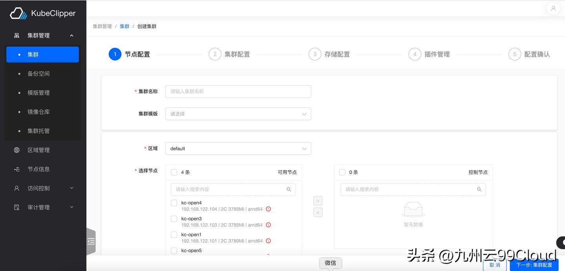Select 备份空间 in the sidebar menu
This screenshot has height=271, width=565.
39,73
